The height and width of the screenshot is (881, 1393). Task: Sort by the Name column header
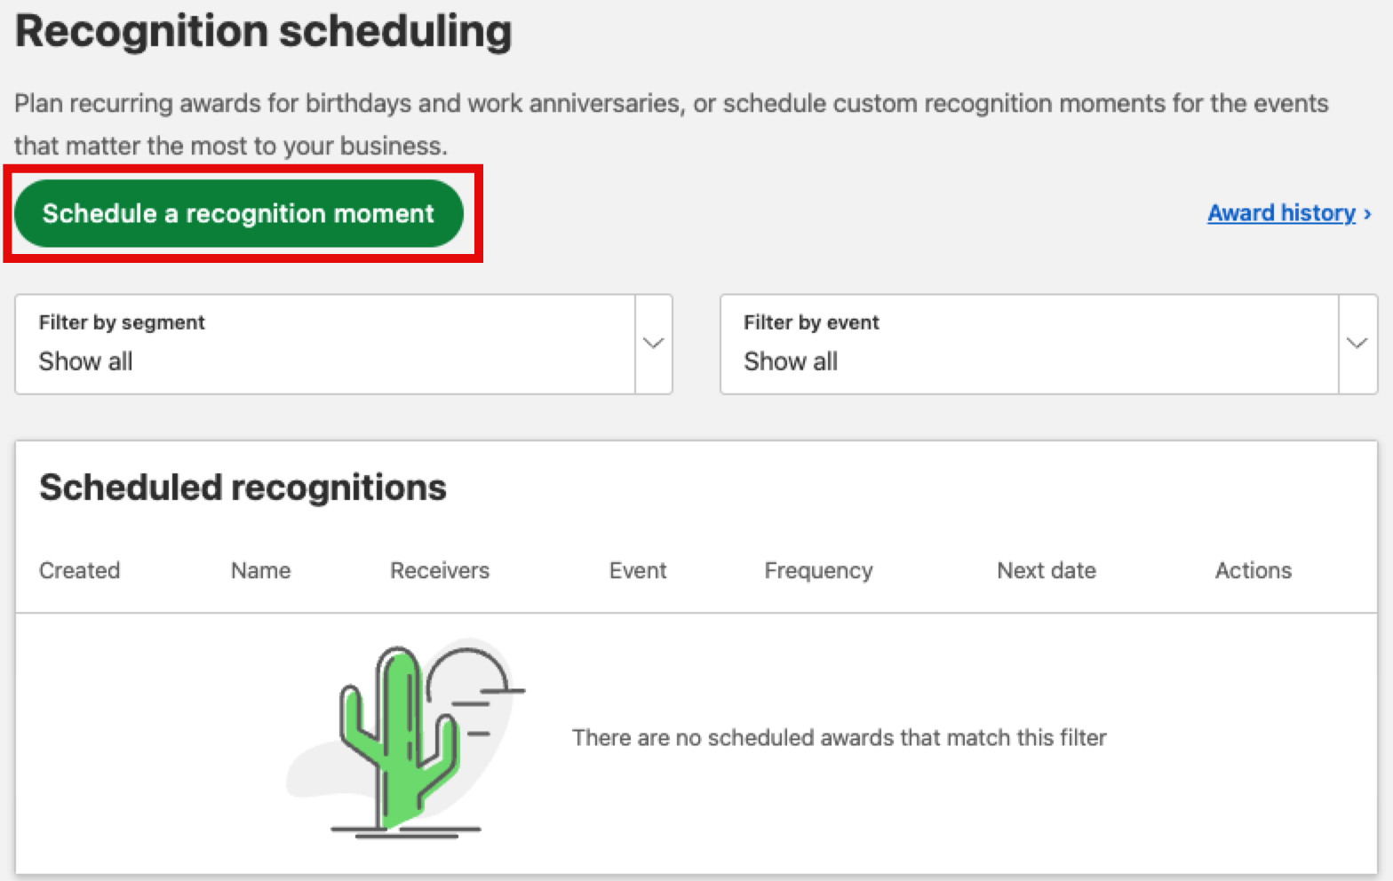click(x=260, y=570)
